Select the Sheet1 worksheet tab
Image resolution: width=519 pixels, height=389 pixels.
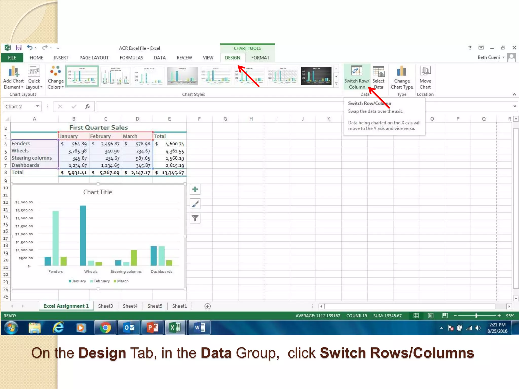click(x=179, y=306)
